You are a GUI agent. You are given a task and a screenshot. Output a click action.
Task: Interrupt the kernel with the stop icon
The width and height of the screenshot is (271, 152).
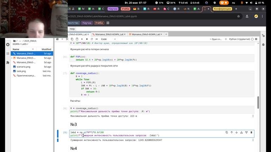87,39
